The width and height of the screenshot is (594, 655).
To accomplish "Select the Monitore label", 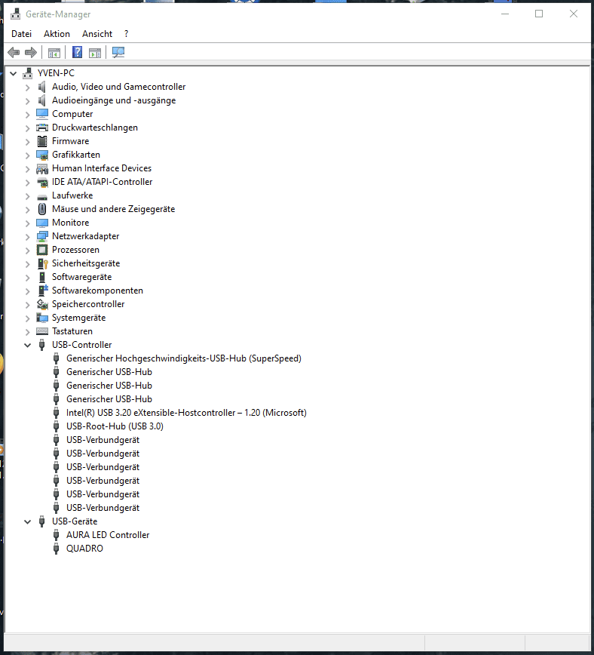I will [71, 223].
